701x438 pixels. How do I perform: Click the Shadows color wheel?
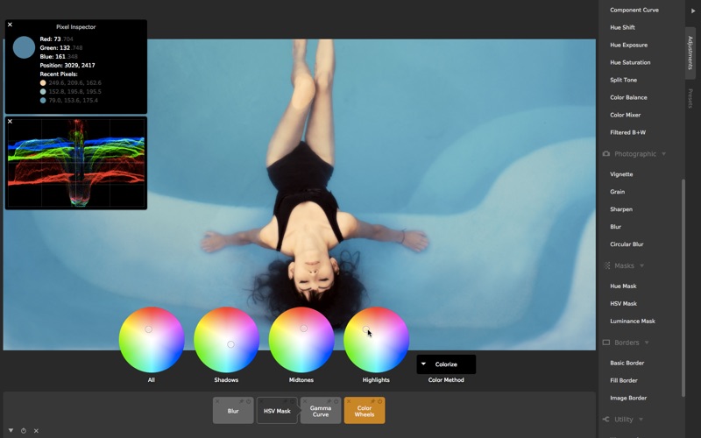click(226, 340)
